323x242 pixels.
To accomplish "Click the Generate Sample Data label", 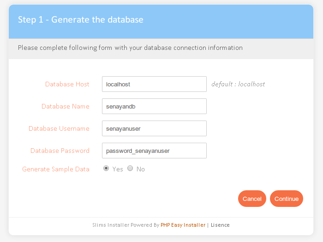I will [56, 169].
